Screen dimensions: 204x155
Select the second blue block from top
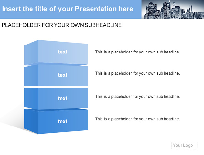click(x=56, y=75)
